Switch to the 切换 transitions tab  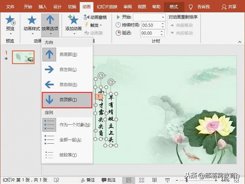72,7
